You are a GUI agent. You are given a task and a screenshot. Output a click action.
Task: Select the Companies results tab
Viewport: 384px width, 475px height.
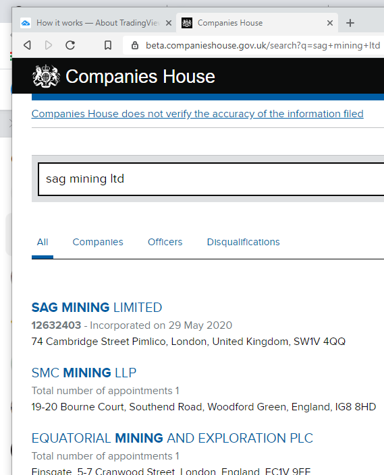click(x=98, y=242)
